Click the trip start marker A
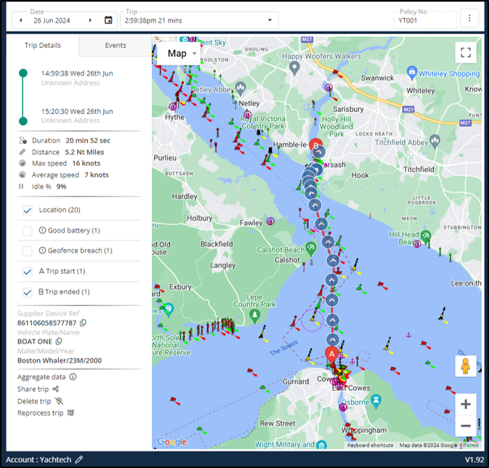This screenshot has height=468, width=489. tap(332, 355)
